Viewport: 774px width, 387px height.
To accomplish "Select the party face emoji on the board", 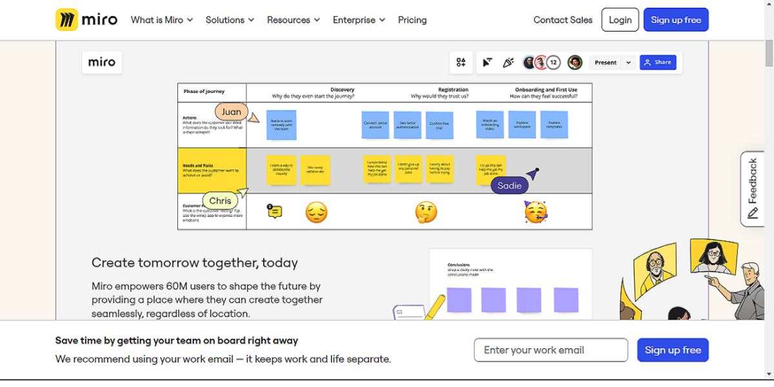I will point(536,212).
